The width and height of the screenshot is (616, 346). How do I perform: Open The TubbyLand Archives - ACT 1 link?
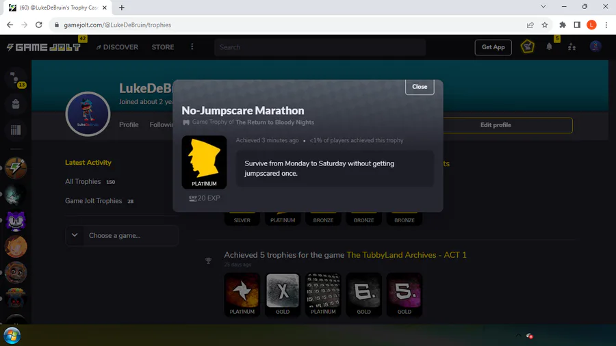point(406,255)
